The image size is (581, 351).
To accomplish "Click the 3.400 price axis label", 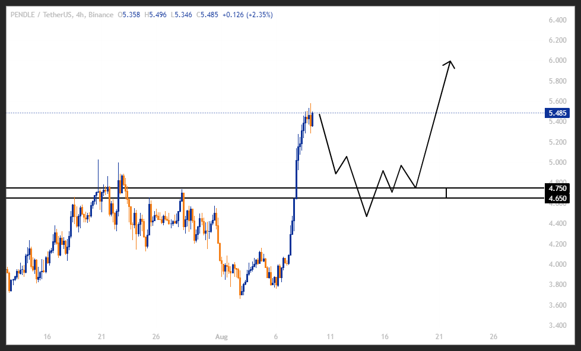I will (557, 326).
